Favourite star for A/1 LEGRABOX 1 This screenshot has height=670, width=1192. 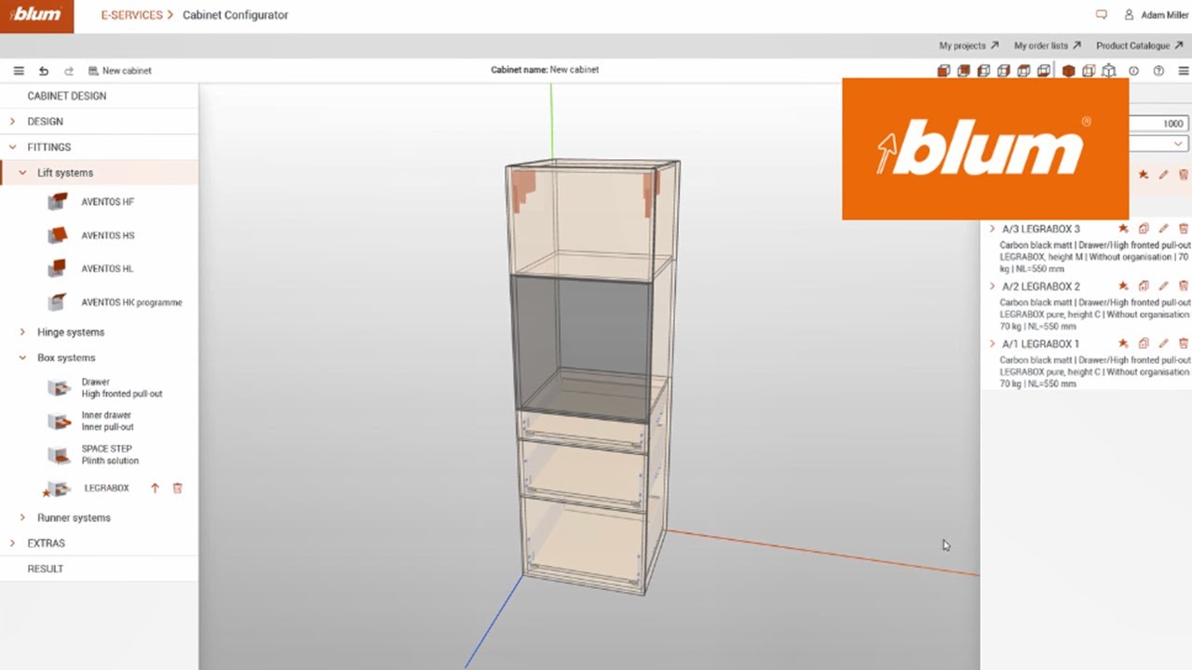(1123, 344)
